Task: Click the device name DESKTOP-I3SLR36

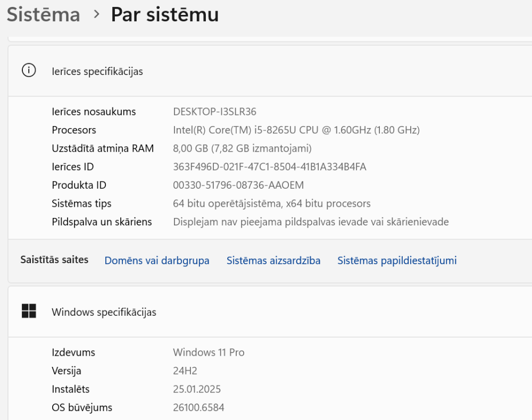Action: coord(215,112)
